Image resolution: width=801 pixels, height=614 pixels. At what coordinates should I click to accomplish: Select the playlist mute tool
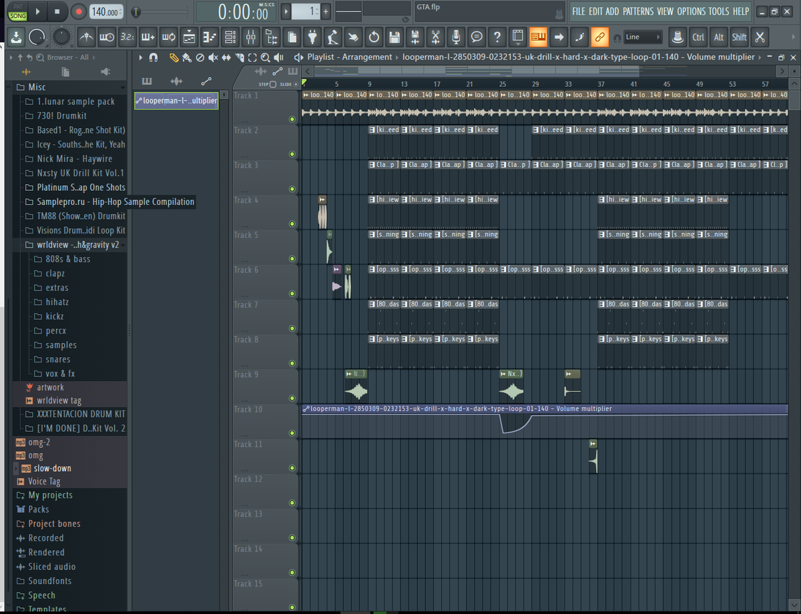point(213,57)
